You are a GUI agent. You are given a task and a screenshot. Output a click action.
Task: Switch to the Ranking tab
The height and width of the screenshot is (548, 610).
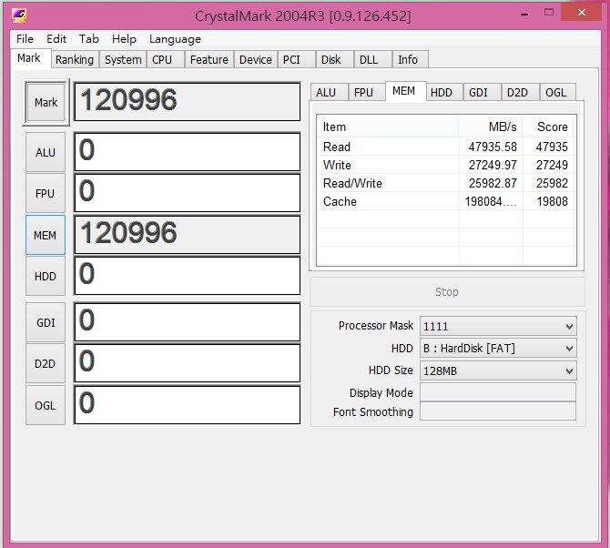pyautogui.click(x=75, y=59)
